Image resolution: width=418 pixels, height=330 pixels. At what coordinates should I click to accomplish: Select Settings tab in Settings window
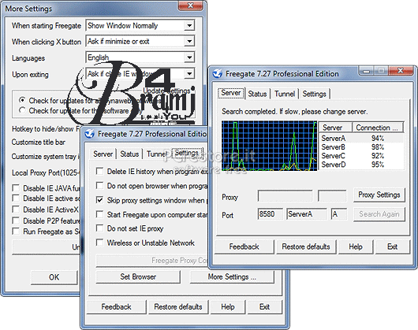187,153
